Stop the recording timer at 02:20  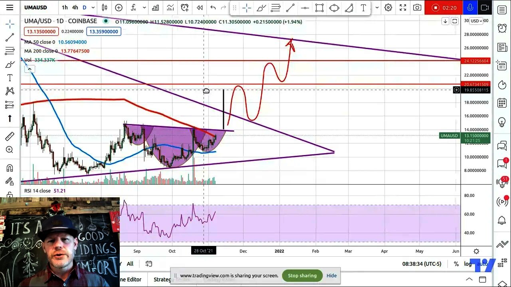(x=444, y=7)
